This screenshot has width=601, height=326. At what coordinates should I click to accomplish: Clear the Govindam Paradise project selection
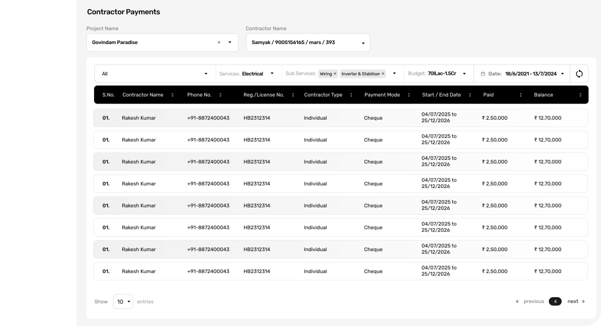pyautogui.click(x=219, y=43)
